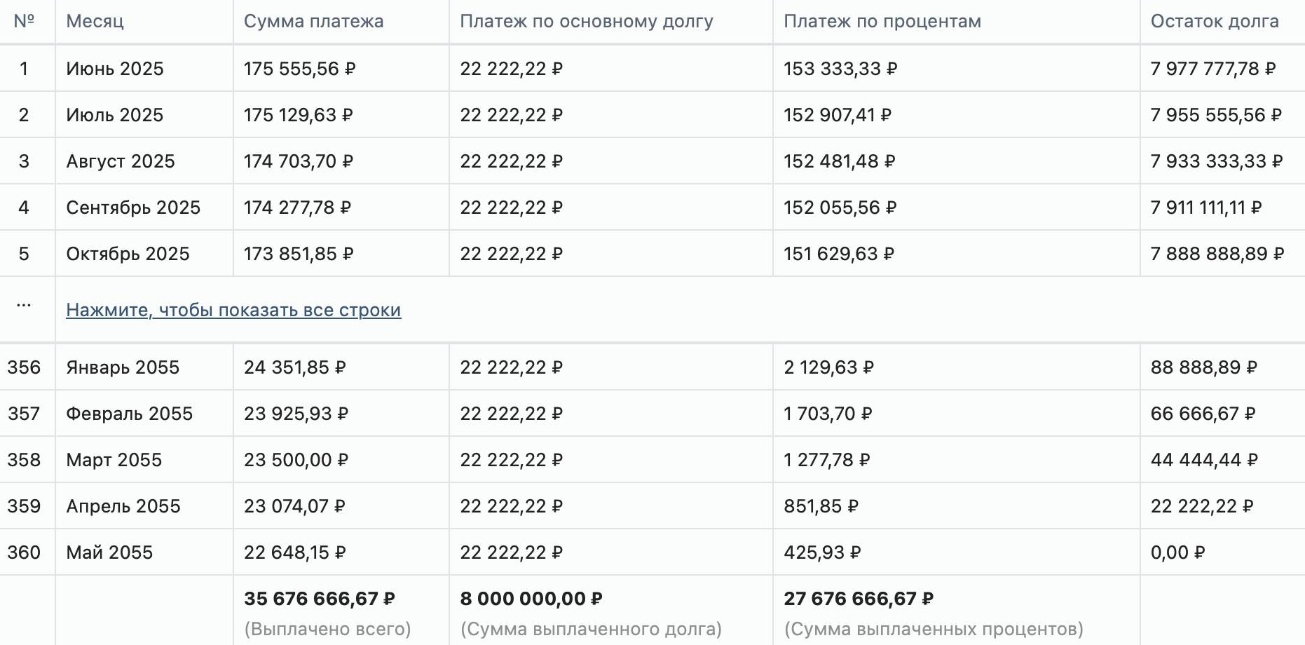
Task: Select payment amount 174 703,70 ₽
Action: [x=299, y=161]
